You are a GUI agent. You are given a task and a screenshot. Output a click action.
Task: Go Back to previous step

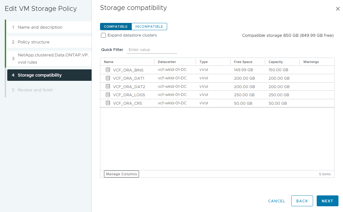(302, 201)
